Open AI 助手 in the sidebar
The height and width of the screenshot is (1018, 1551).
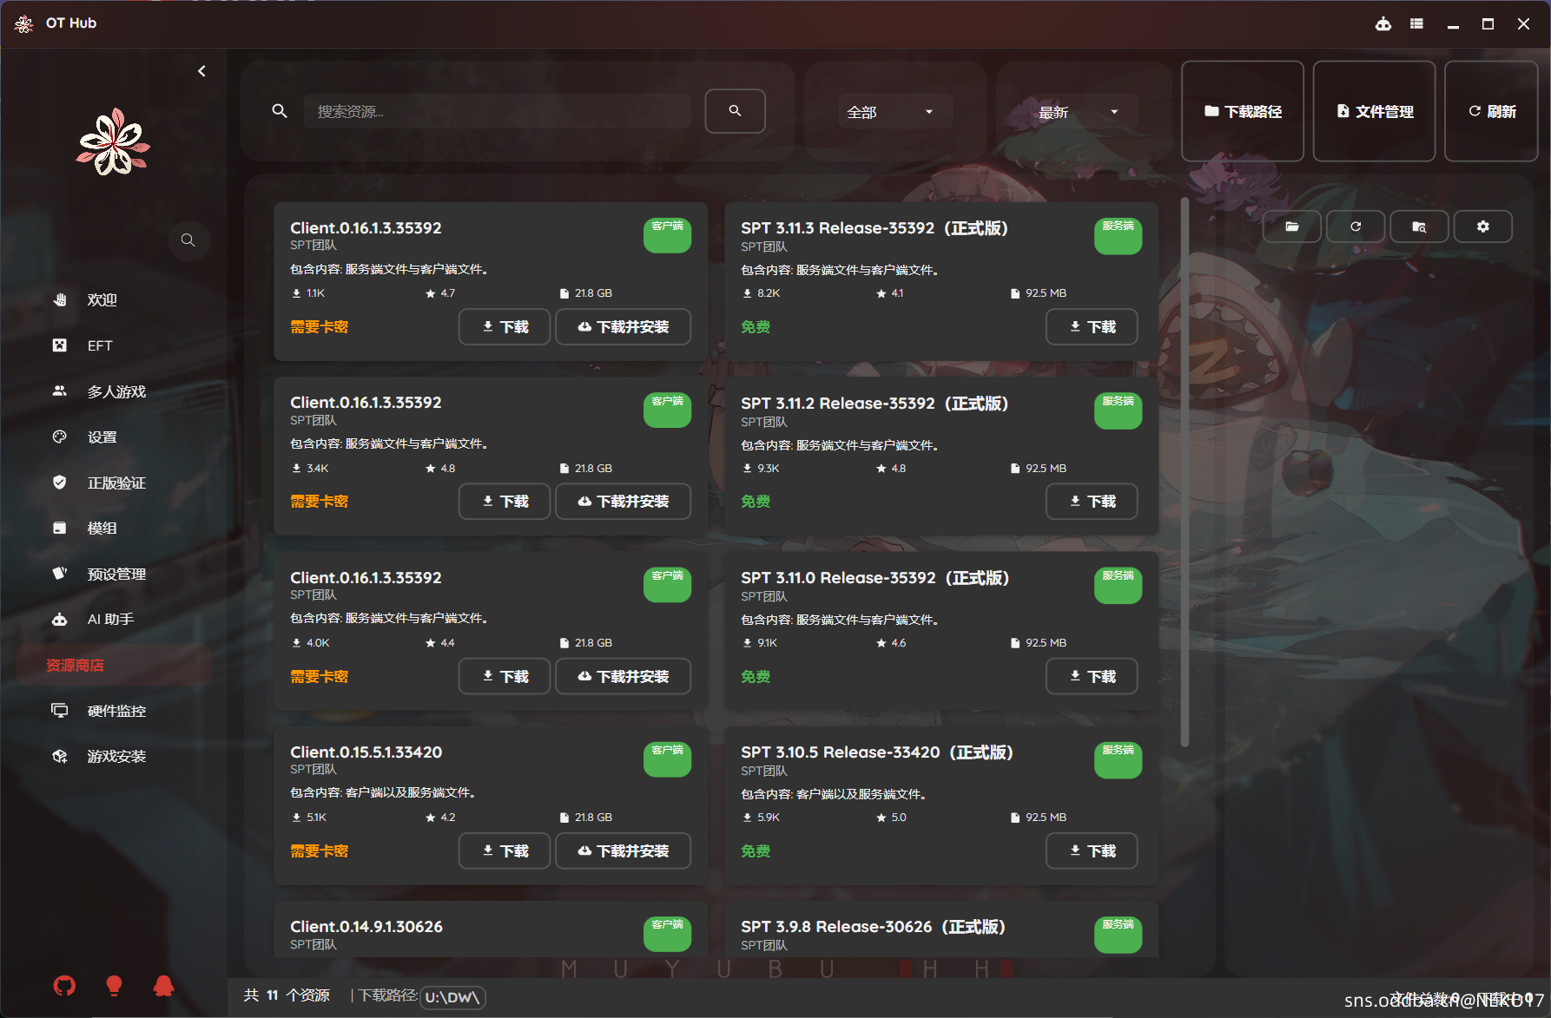pyautogui.click(x=114, y=620)
